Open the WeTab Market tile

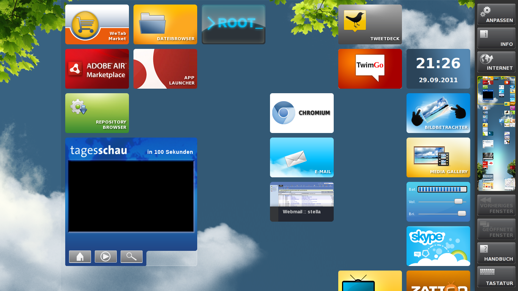tap(97, 25)
